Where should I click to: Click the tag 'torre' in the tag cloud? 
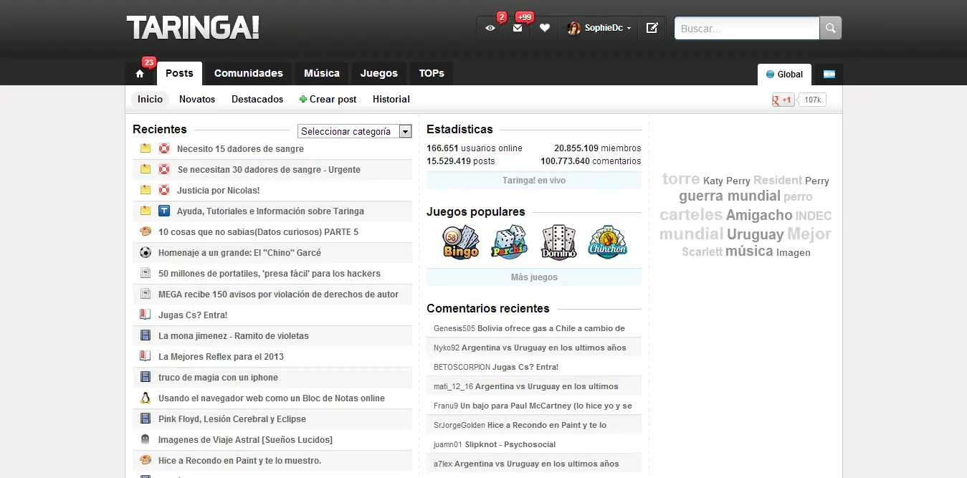[681, 179]
